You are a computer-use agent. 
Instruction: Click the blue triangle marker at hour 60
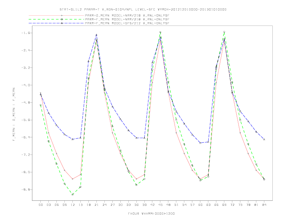(x=200, y=143)
